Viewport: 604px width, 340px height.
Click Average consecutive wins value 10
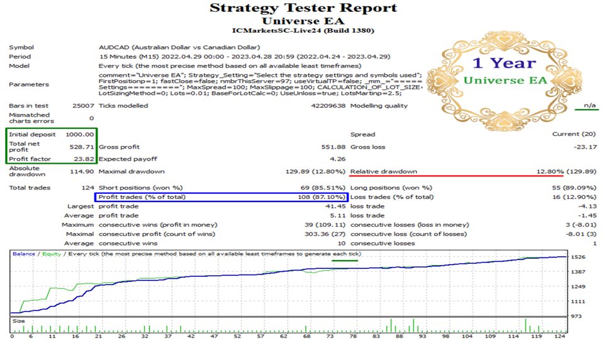pos(342,243)
